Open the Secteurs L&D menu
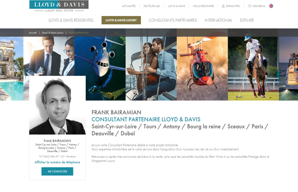This screenshot has width=298, height=192. coord(152,6)
